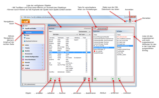
Task: Open Bearbeiterfunktionen in navigation tree
Action: click(32, 41)
